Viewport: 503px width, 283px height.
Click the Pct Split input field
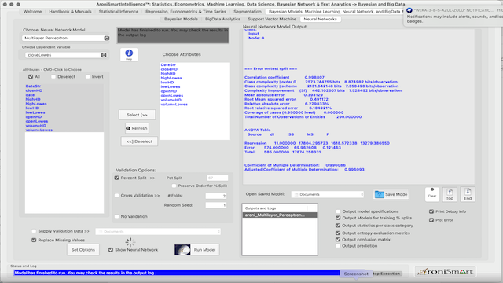click(218, 178)
